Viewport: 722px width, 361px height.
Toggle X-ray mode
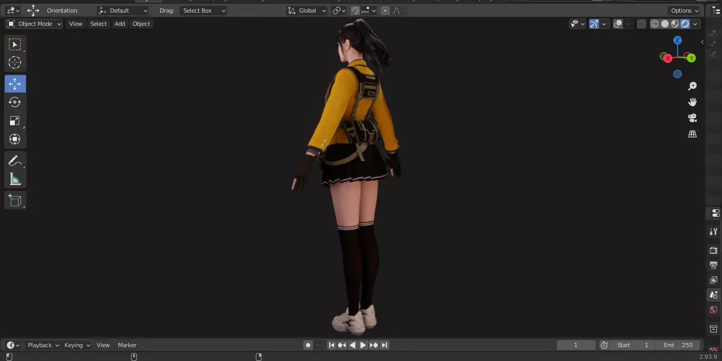point(641,24)
